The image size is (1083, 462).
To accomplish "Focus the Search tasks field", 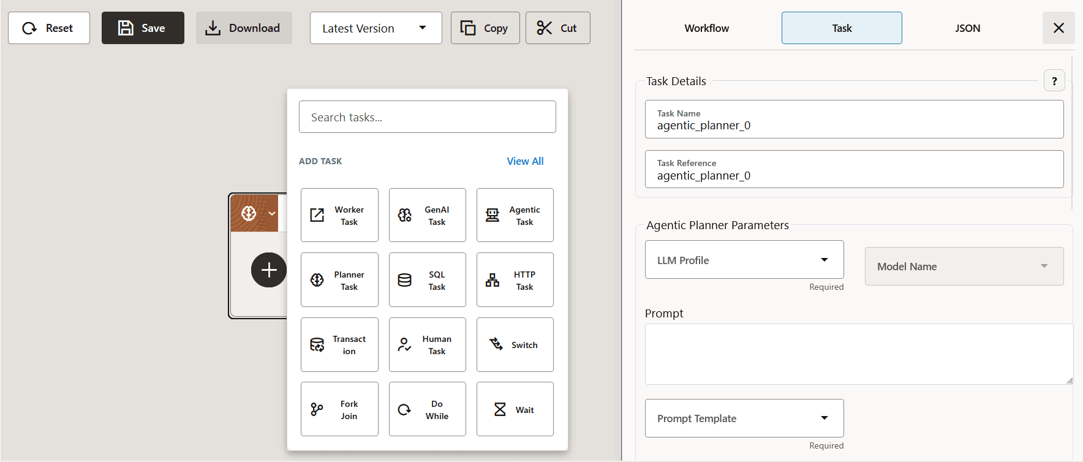I will (427, 116).
